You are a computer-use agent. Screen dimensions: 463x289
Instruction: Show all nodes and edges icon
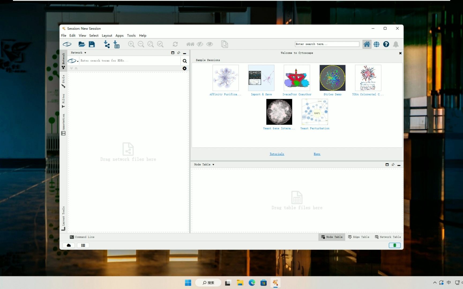pyautogui.click(x=210, y=44)
